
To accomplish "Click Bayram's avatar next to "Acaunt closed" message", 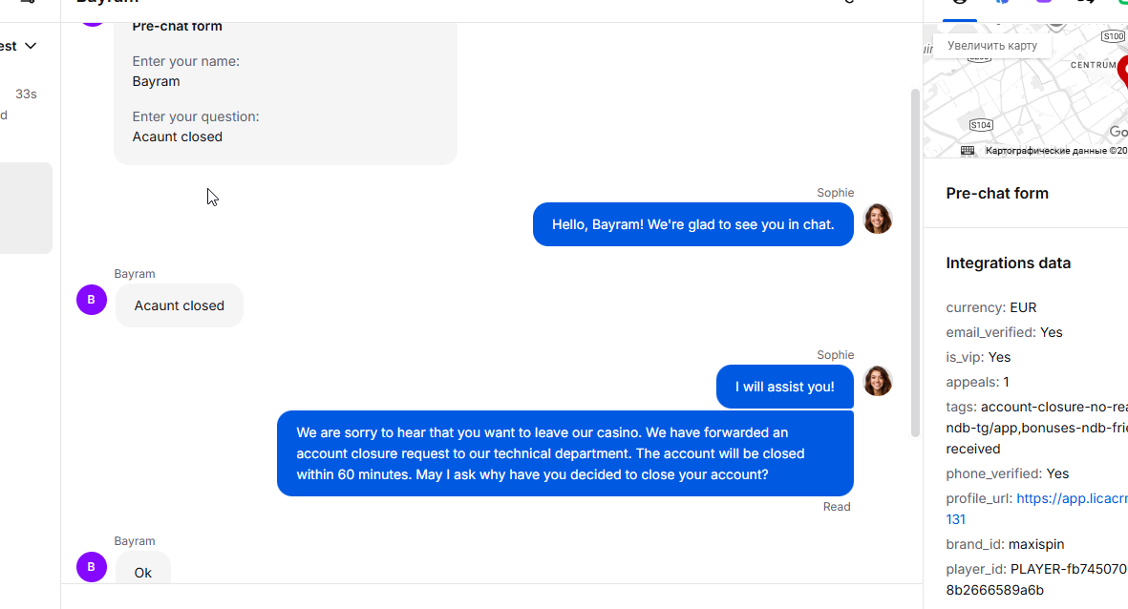I will 91,300.
